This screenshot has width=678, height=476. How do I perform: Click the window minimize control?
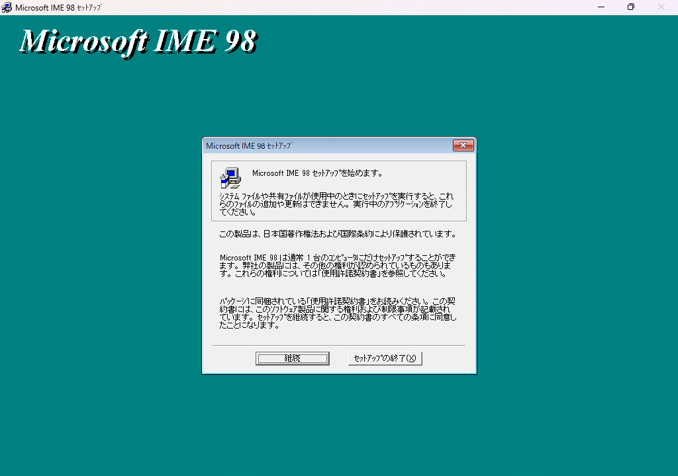pyautogui.click(x=601, y=7)
